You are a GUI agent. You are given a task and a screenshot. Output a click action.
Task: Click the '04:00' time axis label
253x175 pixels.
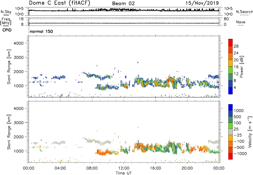point(60,168)
